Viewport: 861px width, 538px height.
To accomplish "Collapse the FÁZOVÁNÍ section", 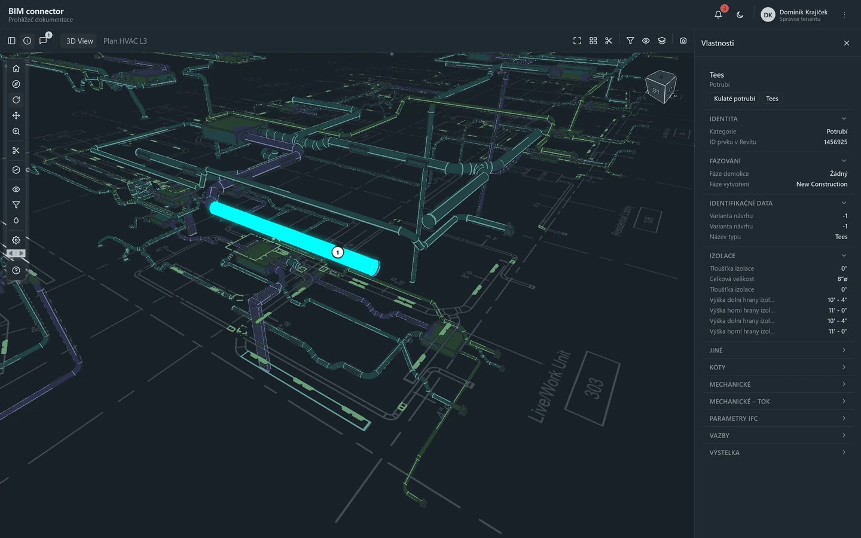I will coord(778,161).
